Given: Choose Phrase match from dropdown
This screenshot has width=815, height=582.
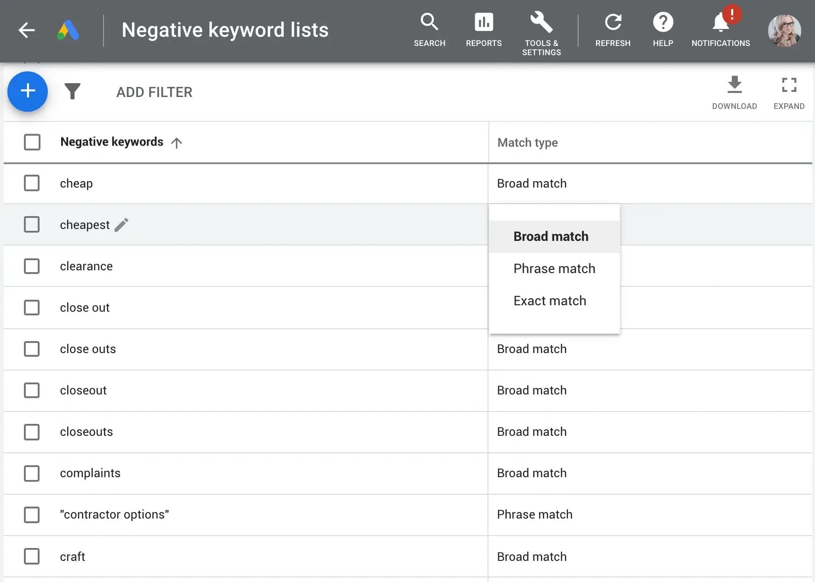Looking at the screenshot, I should (554, 268).
